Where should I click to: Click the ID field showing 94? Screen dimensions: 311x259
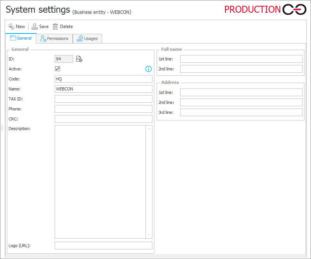click(64, 59)
